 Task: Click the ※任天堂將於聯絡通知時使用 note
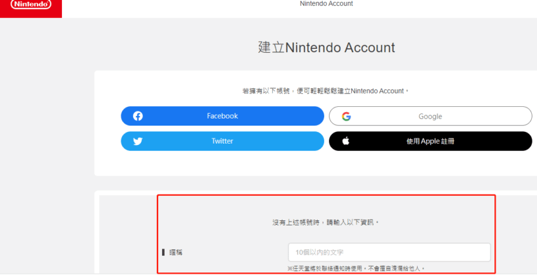point(356,269)
